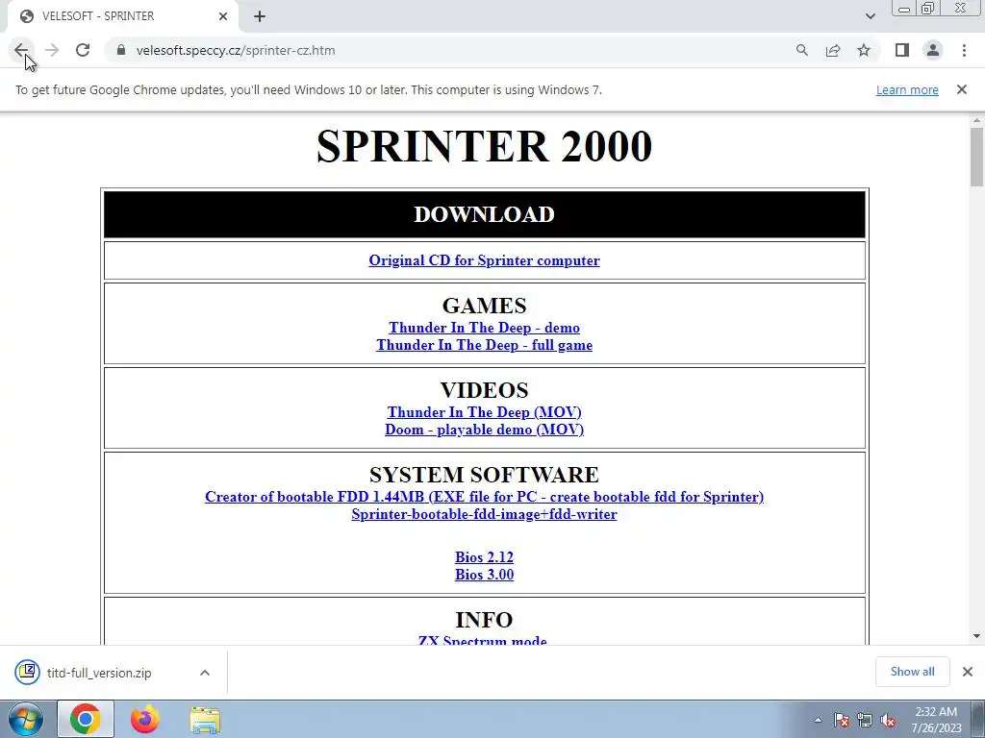Click the address bar URL field
The width and height of the screenshot is (985, 738).
[x=452, y=50]
